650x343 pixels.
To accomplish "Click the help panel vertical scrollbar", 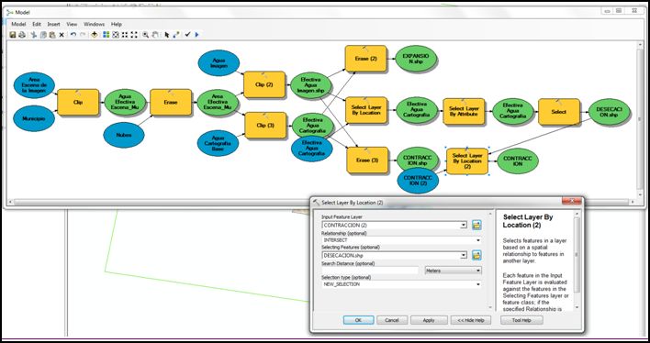I will [x=577, y=260].
